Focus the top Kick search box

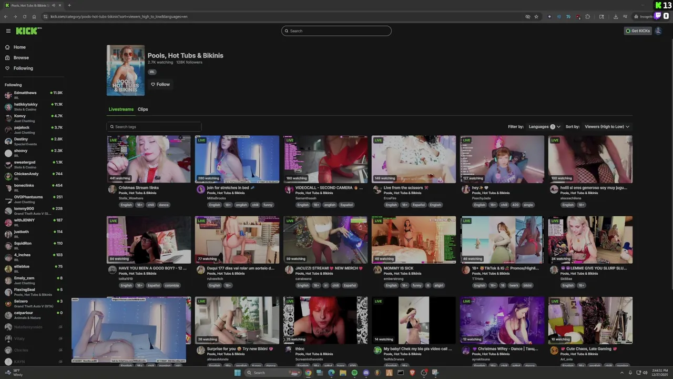pos(336,31)
